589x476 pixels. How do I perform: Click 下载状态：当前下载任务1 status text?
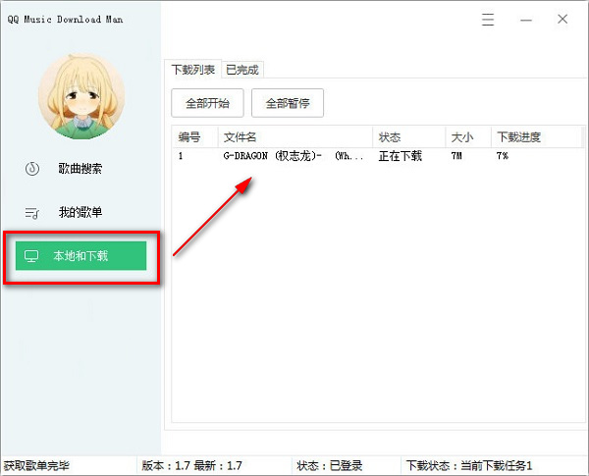tap(469, 466)
